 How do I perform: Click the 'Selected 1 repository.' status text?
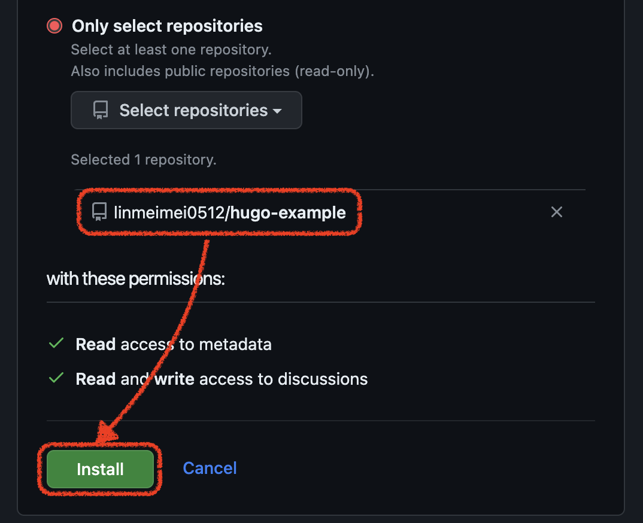(144, 159)
